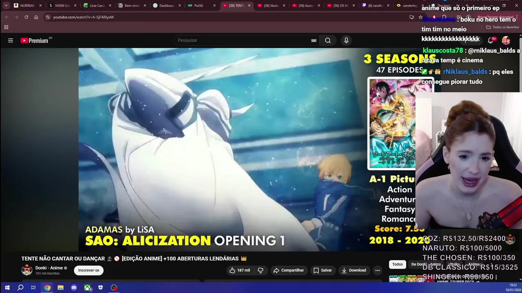View site information icon in address bar
The width and height of the screenshot is (522, 293).
[x=48, y=17]
